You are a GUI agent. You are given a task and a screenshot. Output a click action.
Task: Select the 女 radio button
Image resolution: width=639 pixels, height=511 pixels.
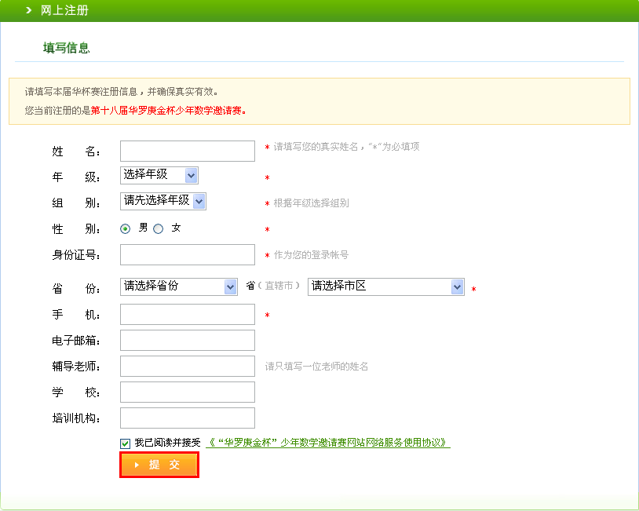click(158, 228)
